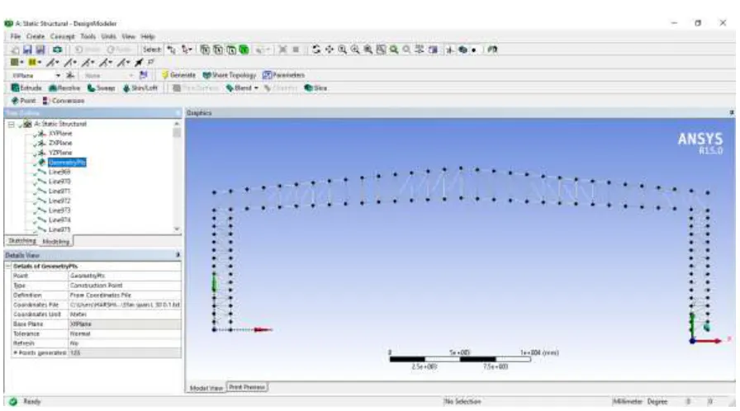The width and height of the screenshot is (740, 411).
Task: Select the Slice tool
Action: click(315, 88)
